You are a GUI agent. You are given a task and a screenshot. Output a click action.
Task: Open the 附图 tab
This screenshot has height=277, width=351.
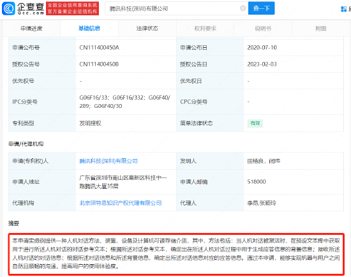click(321, 29)
